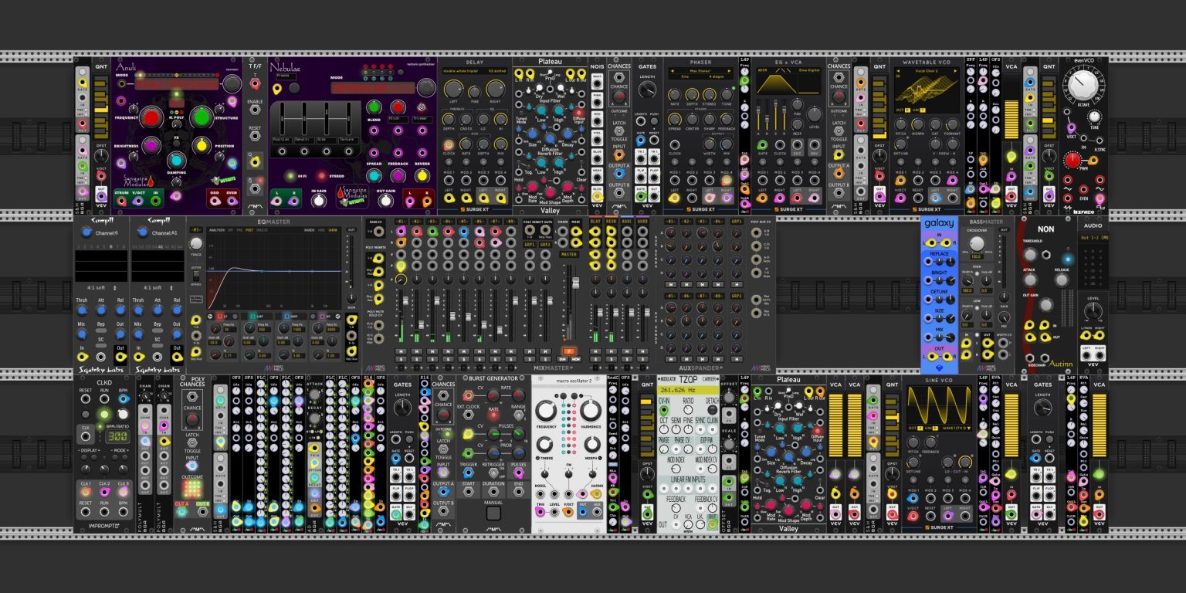Click the STRUM input jack on Anuli
Screen dimensions: 1186x593
click(122, 200)
